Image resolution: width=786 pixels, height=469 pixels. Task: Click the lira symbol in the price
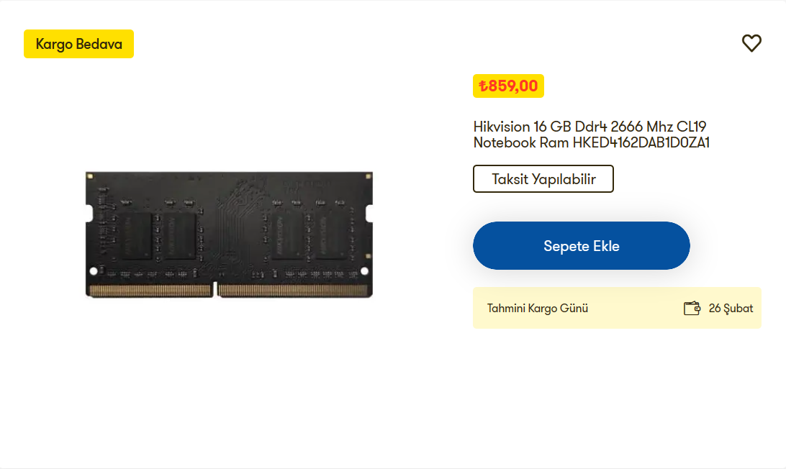(x=484, y=86)
